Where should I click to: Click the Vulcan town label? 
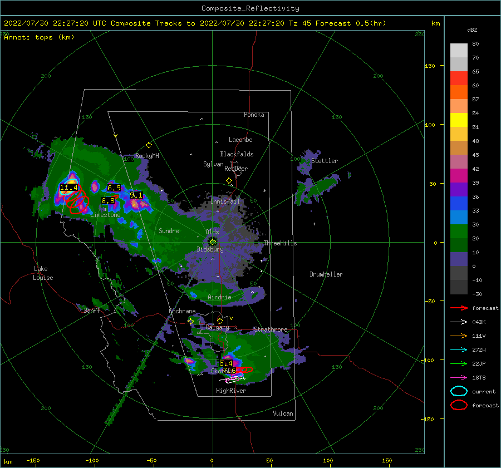point(283,413)
